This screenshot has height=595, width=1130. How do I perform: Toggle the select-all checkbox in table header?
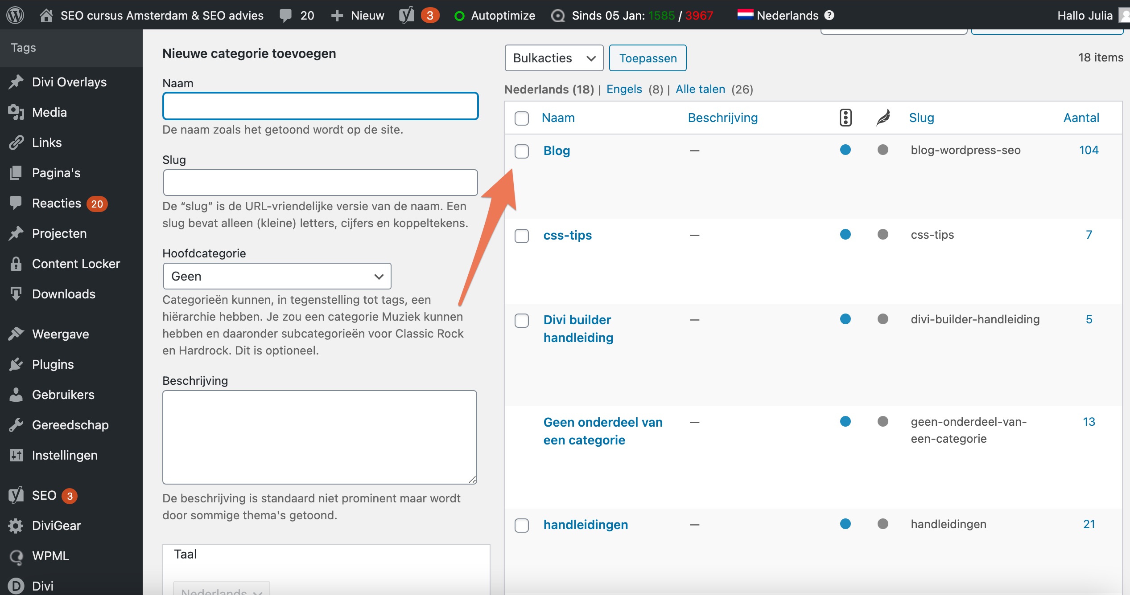coord(522,118)
